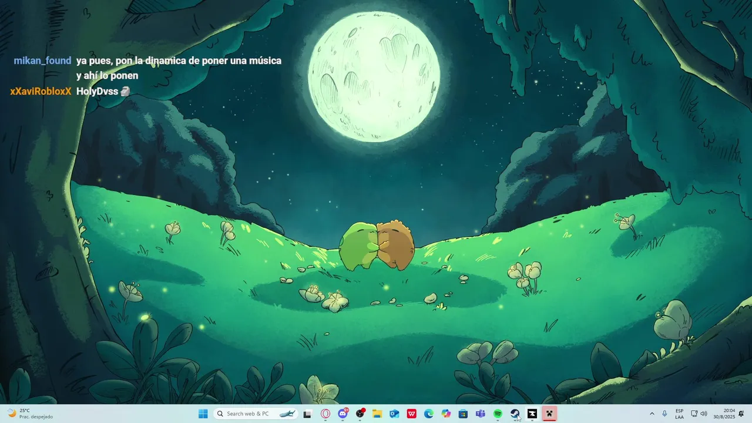The width and height of the screenshot is (752, 423).
Task: Open Outlook from the taskbar
Action: coord(394,414)
